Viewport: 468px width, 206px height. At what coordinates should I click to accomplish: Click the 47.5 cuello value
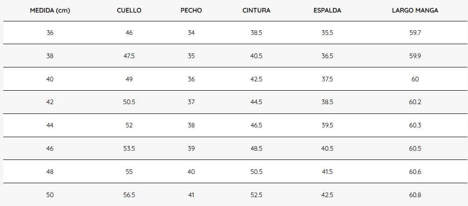(x=129, y=56)
